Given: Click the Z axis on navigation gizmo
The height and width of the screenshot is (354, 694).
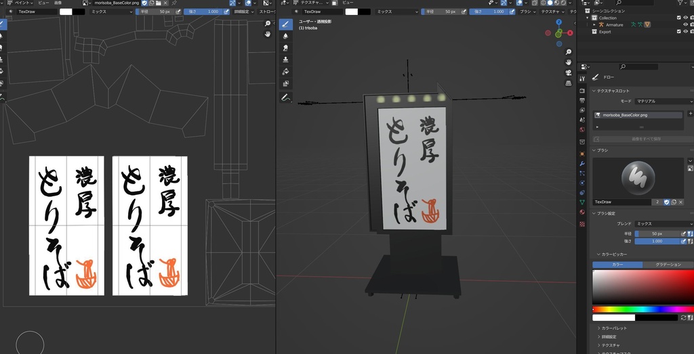Looking at the screenshot, I should pyautogui.click(x=559, y=22).
